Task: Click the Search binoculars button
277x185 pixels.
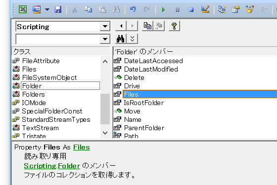Action: pos(121,39)
